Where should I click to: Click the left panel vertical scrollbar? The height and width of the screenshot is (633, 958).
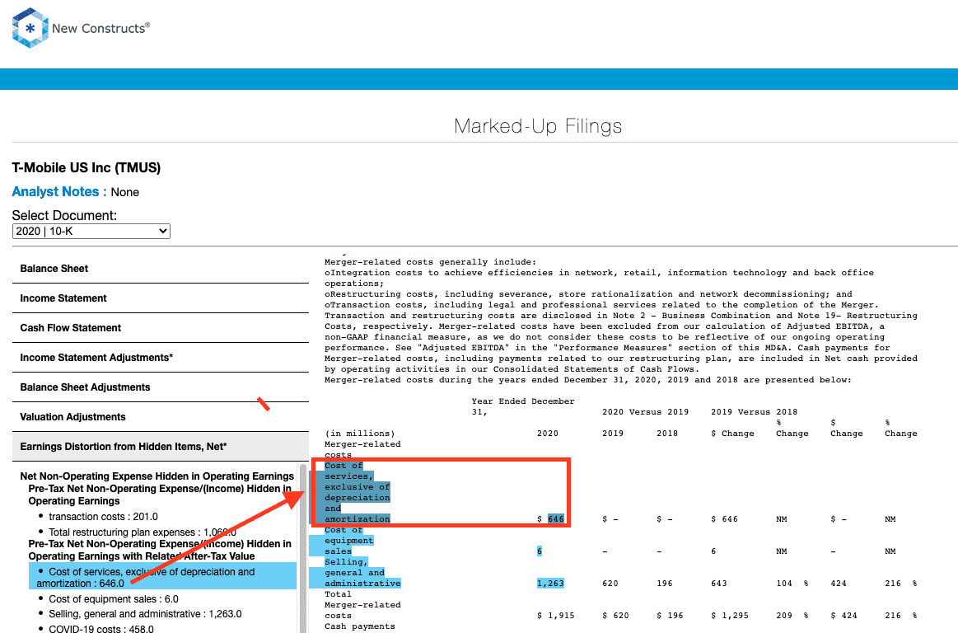303,548
